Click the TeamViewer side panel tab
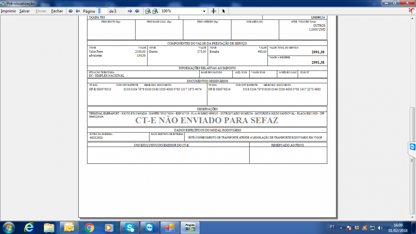This screenshot has width=416, height=234. point(412,148)
